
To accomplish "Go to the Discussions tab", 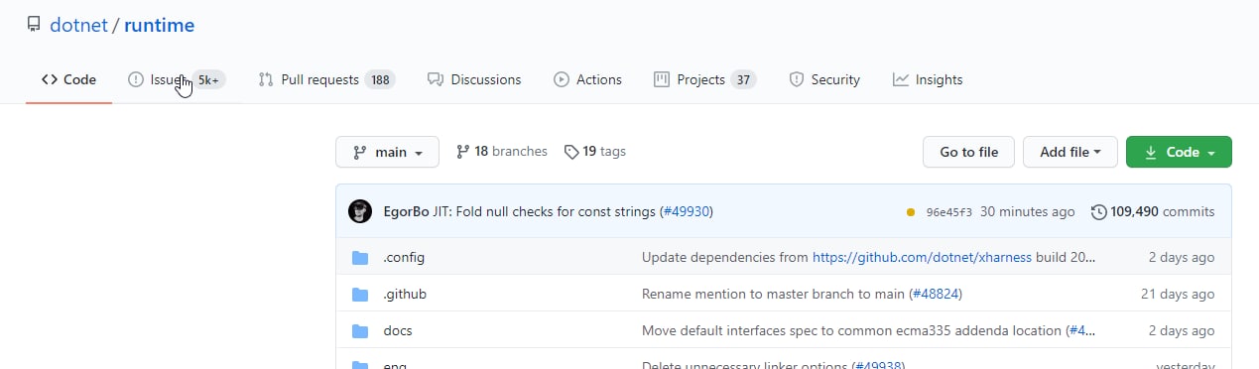I will (473, 79).
